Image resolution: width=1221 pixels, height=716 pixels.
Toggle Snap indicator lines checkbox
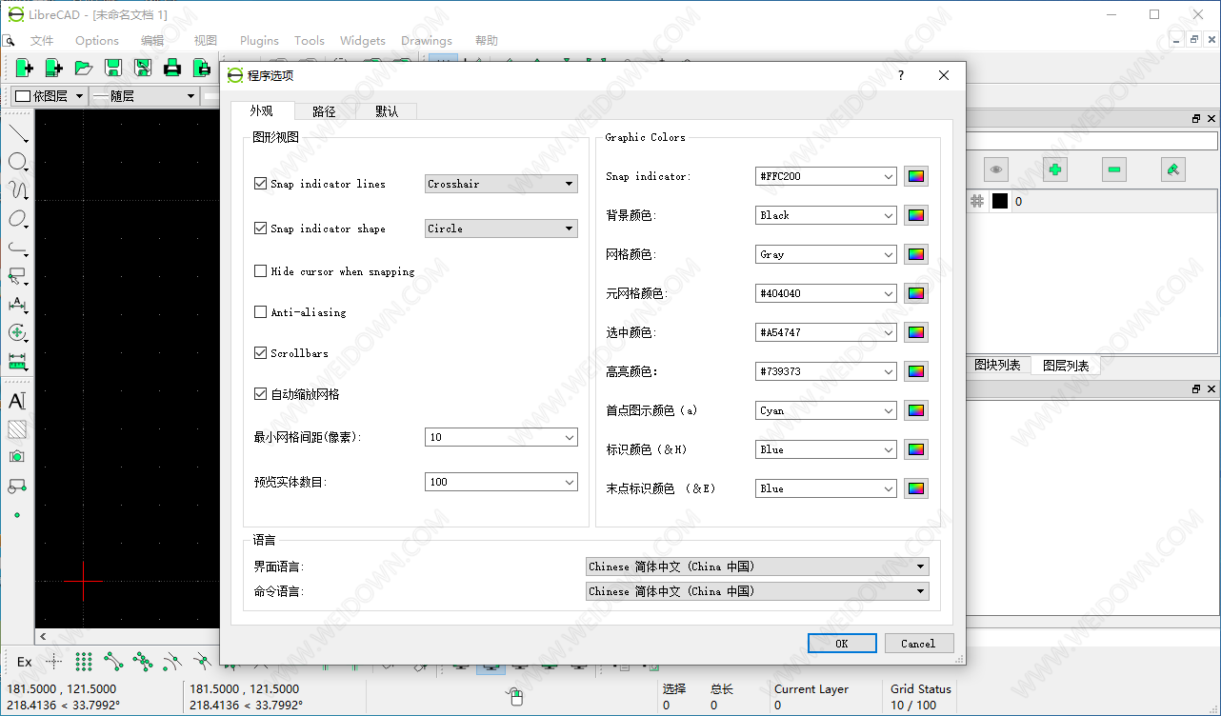pos(260,184)
